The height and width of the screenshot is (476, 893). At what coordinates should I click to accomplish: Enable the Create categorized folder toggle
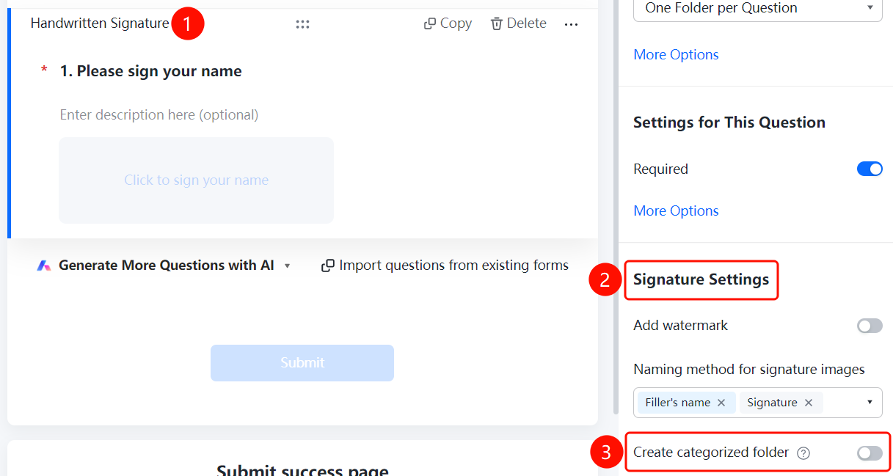[x=870, y=453]
